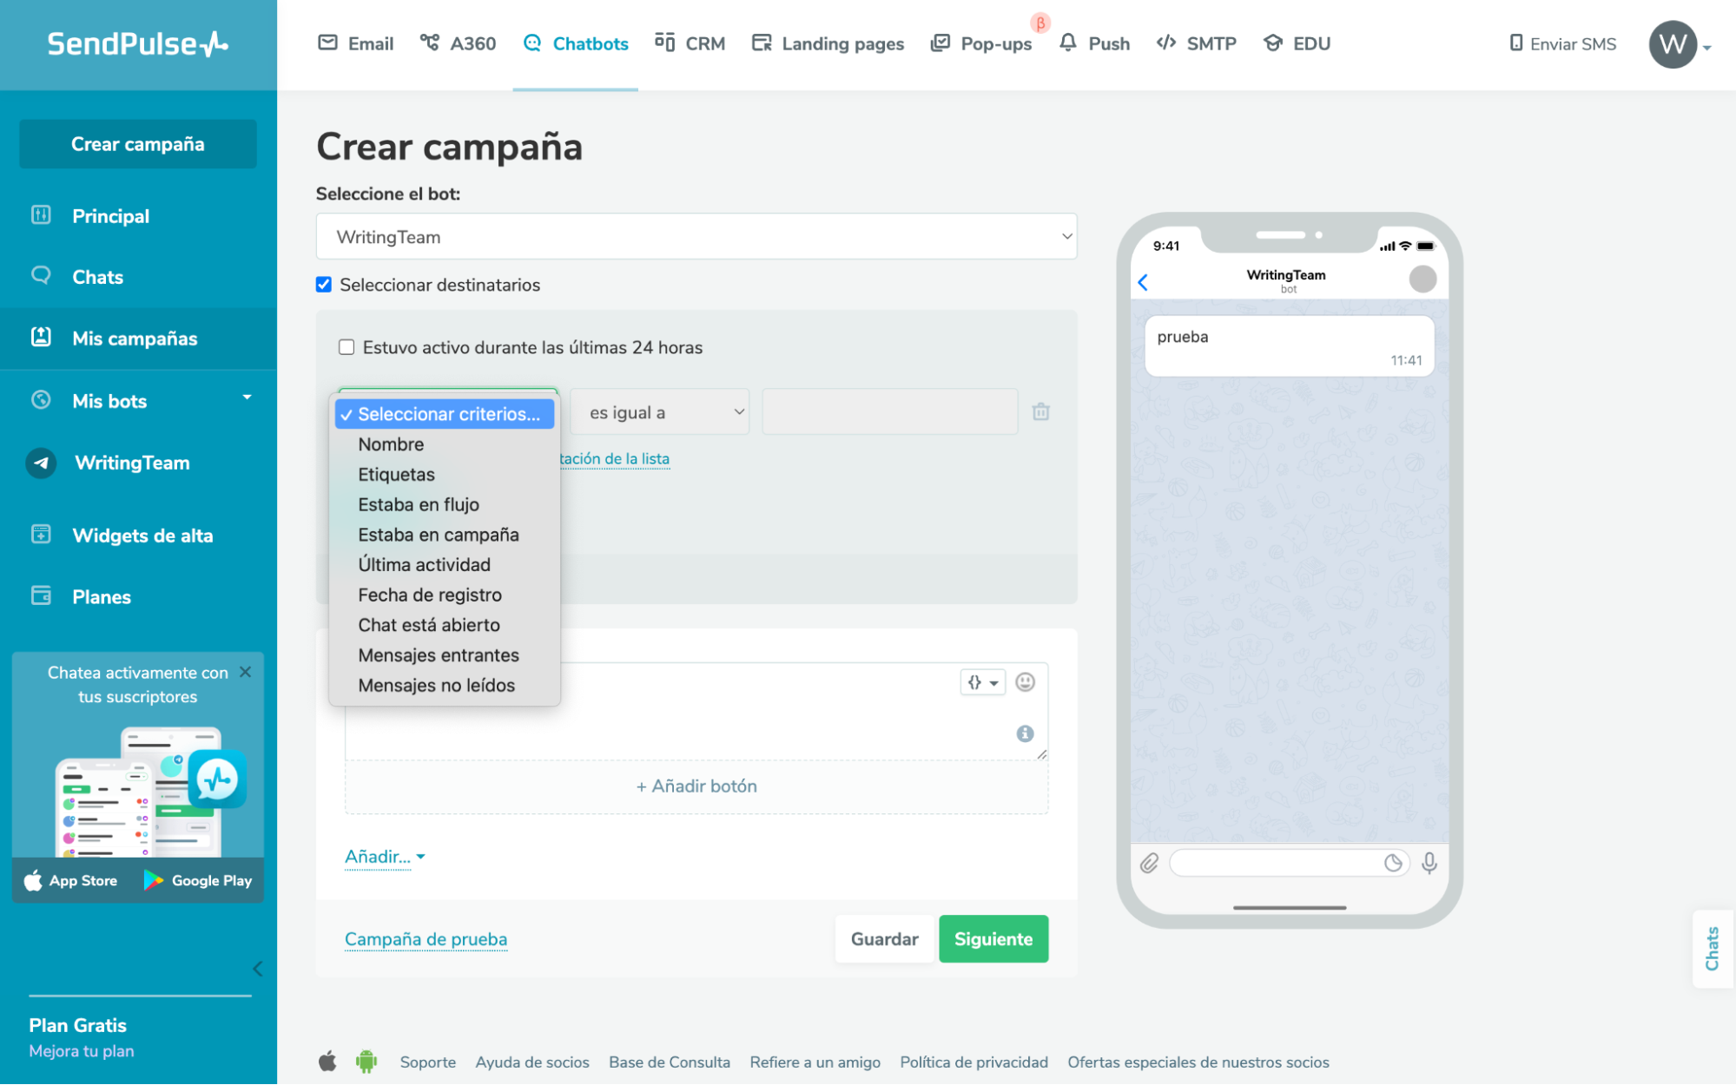Collapse the sidebar with left chevron
Image resolution: width=1736 pixels, height=1085 pixels.
[257, 969]
